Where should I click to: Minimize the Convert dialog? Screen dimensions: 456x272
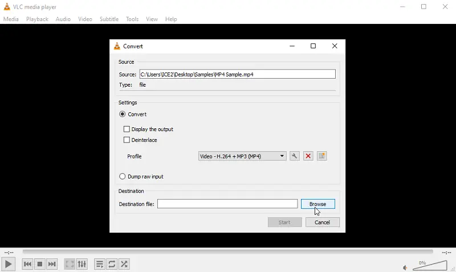[x=292, y=46]
